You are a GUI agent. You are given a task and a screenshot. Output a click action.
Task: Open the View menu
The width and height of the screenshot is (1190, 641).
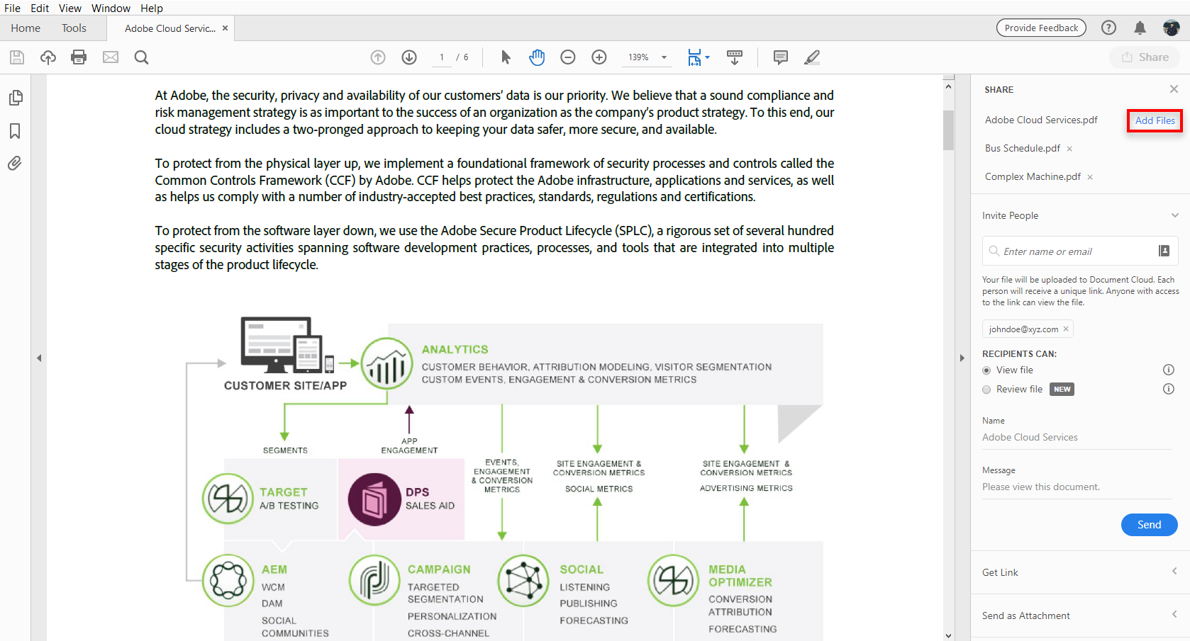(69, 8)
